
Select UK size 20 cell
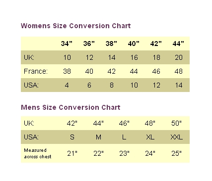[179, 57]
